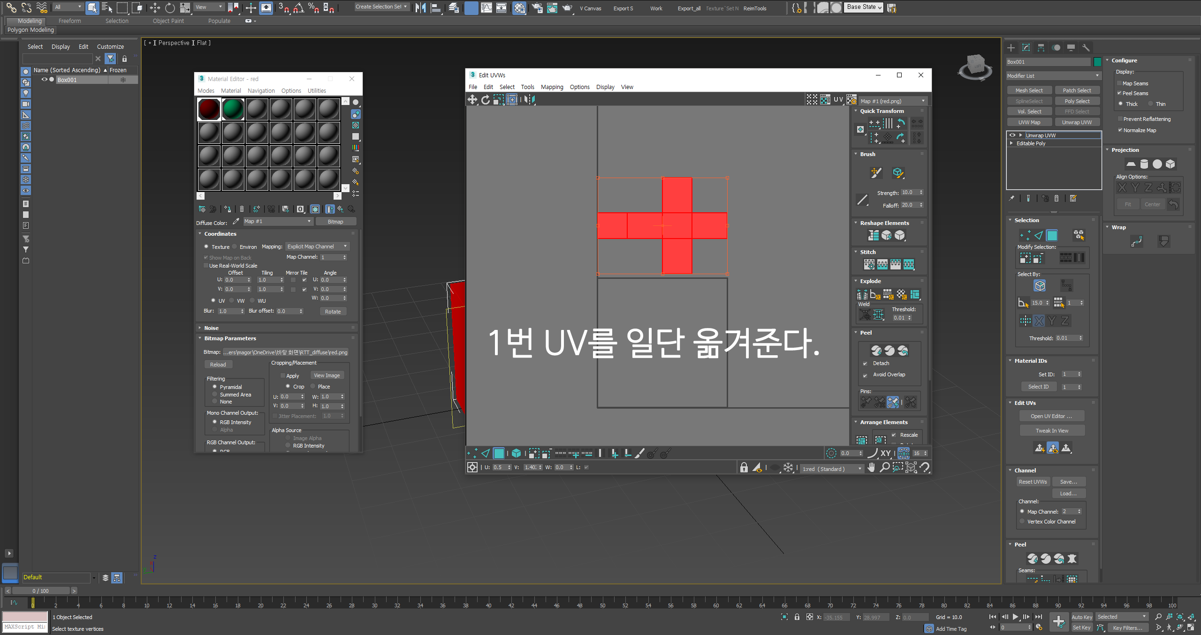This screenshot has width=1201, height=635.
Task: Open the Tools menu in Edit UVWs
Action: 527,87
